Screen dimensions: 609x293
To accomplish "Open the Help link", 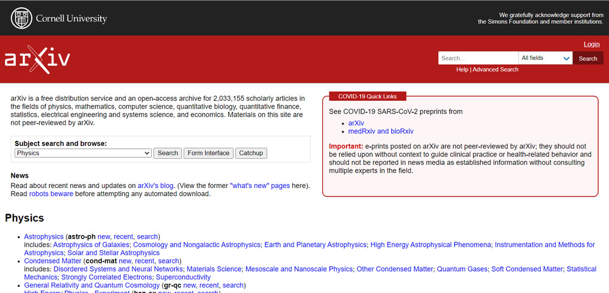I will (462, 70).
